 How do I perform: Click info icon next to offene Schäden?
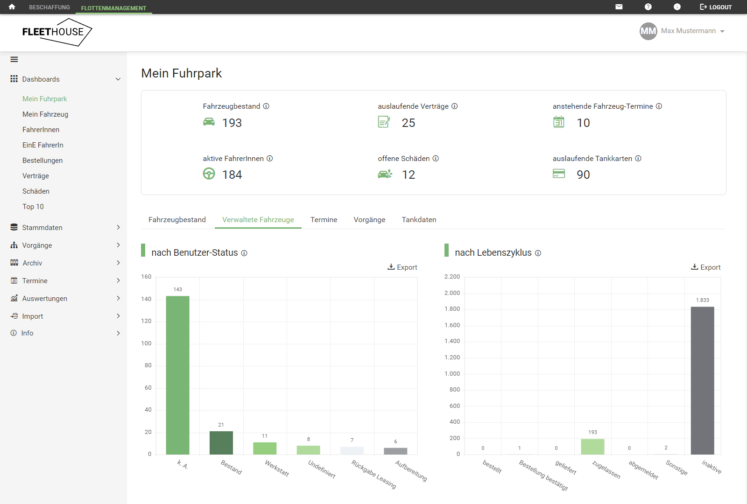(436, 158)
